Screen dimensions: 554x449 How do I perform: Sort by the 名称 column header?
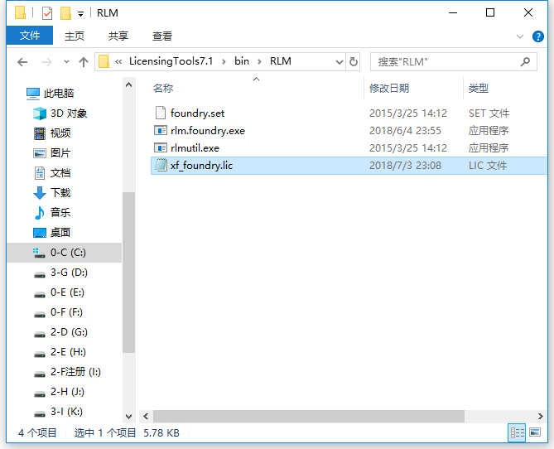point(163,89)
